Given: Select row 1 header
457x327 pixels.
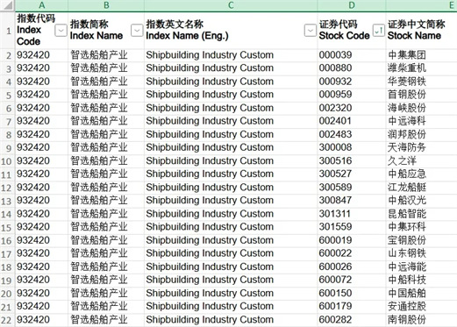Looking at the screenshot, I should tap(8, 31).
